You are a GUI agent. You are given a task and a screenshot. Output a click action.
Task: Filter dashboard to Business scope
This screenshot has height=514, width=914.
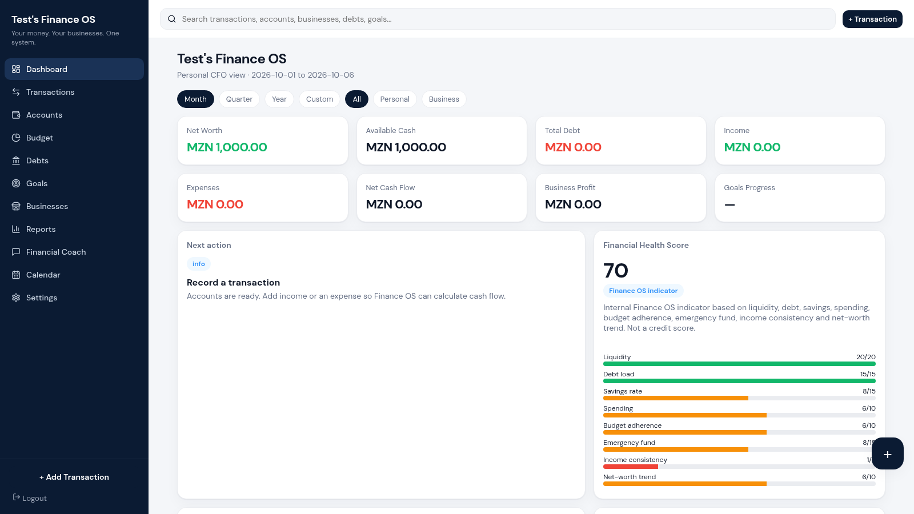click(444, 99)
